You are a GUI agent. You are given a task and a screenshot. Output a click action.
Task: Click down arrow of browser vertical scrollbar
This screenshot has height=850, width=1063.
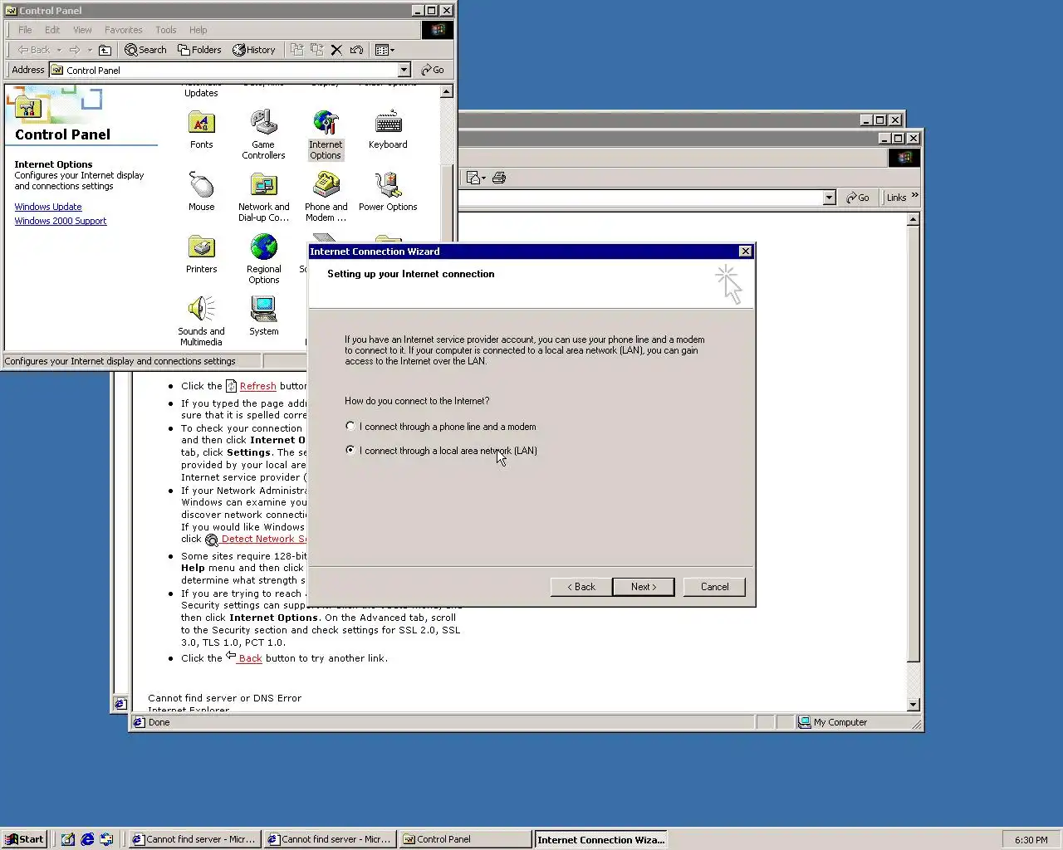[914, 705]
